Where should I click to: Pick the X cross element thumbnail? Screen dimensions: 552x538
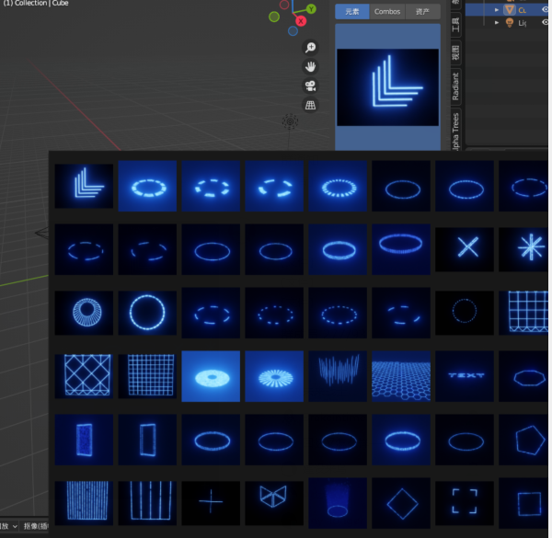point(465,249)
